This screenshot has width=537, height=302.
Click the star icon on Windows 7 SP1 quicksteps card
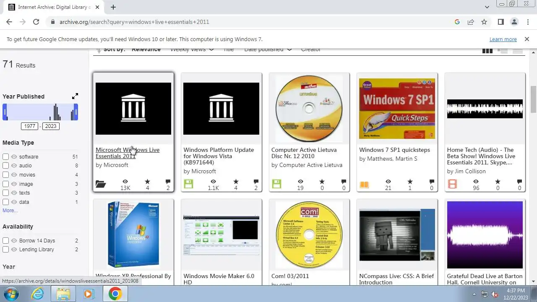[410, 182]
